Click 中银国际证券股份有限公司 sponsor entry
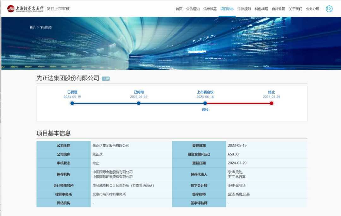Screen dimensions: 341x216 (112, 177)
